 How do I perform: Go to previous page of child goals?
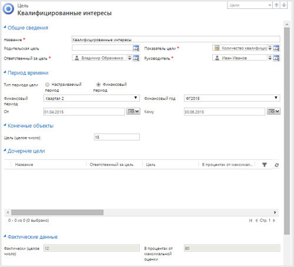[x=256, y=221]
